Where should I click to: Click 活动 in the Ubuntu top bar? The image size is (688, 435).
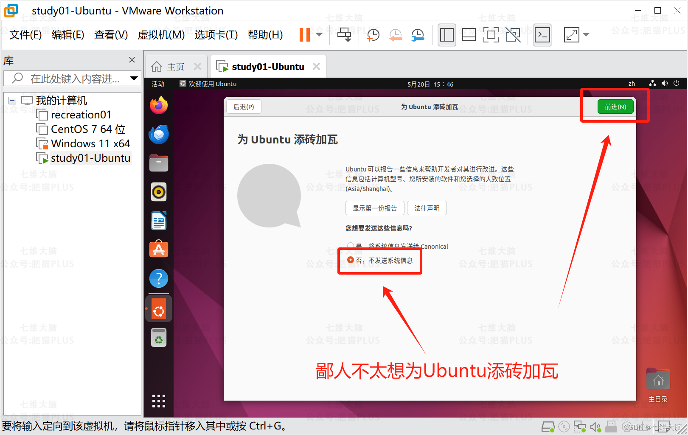tap(158, 84)
